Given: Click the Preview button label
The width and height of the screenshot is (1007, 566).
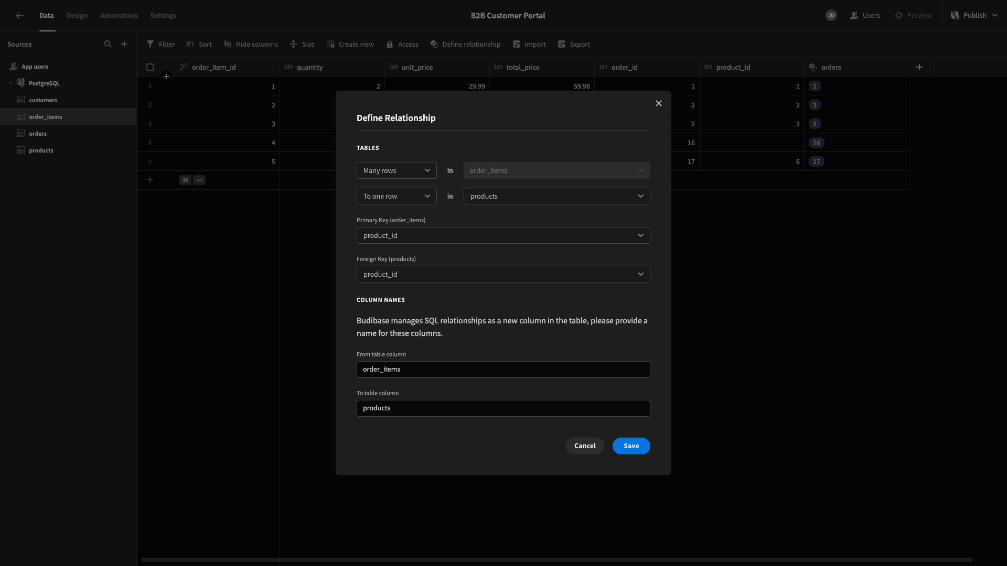Looking at the screenshot, I should [919, 16].
